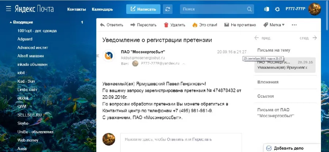Click the quick reply field
Image resolution: width=329 pixels, height=152 pixels.
181,142
